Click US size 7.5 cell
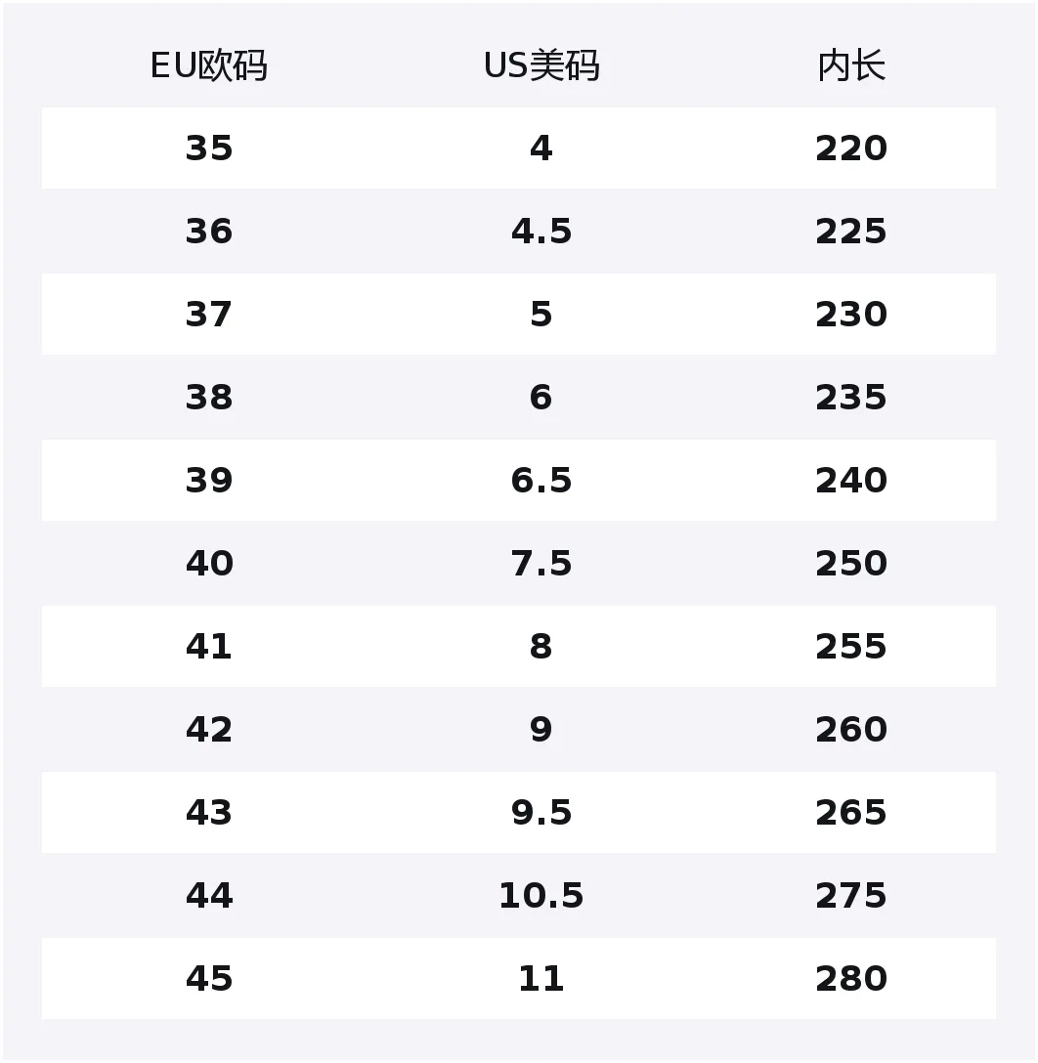This screenshot has width=1038, height=1063. click(541, 564)
